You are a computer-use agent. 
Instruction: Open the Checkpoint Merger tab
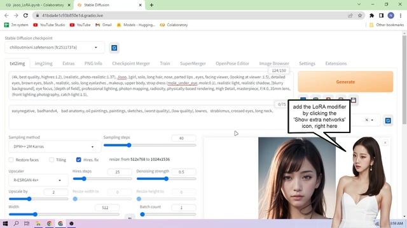pyautogui.click(x=131, y=63)
